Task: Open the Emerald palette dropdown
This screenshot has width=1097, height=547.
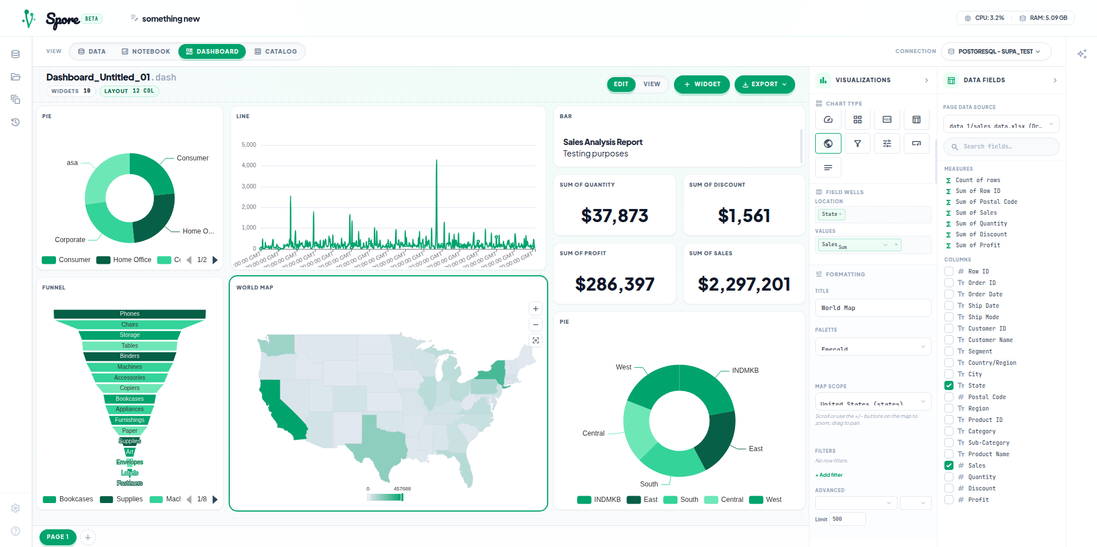Action: [873, 347]
